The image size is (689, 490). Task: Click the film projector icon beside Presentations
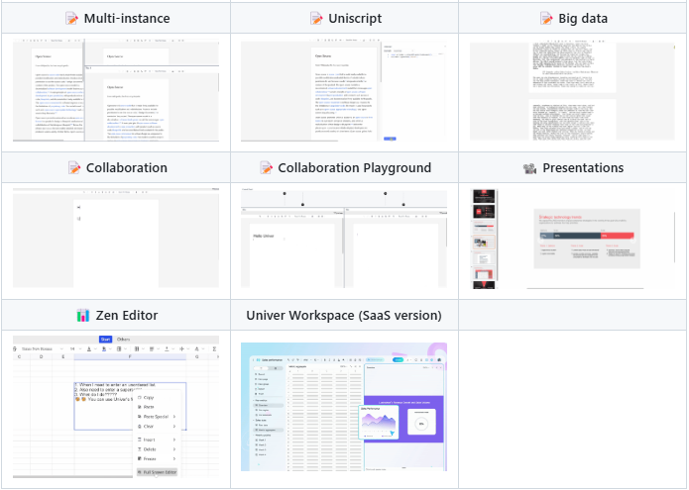click(530, 168)
